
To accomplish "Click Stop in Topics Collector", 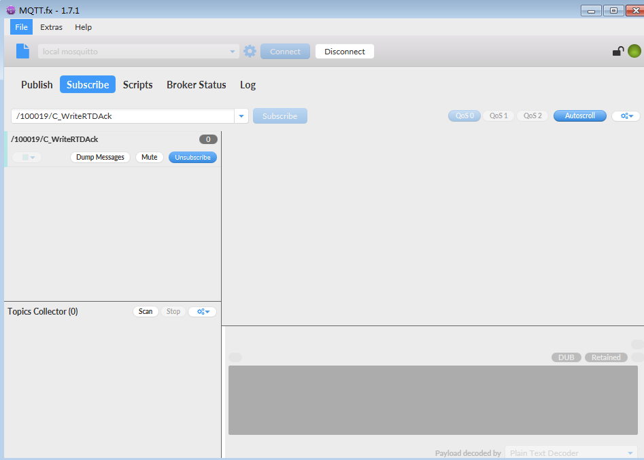I will click(173, 311).
